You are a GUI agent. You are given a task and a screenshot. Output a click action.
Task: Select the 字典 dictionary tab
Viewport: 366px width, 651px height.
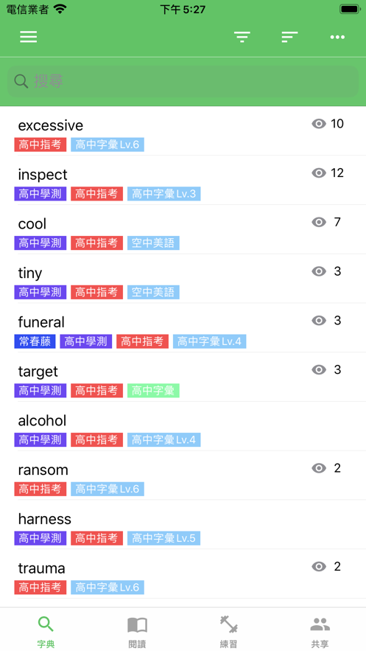coord(46,632)
